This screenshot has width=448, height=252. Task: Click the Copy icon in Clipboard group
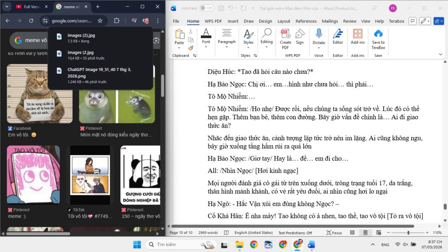coord(191,40)
